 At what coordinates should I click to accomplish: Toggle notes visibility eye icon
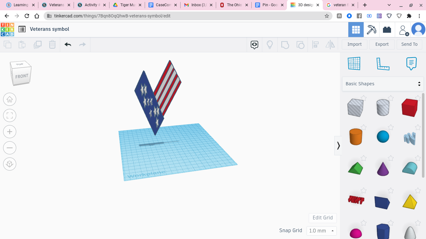(254, 45)
